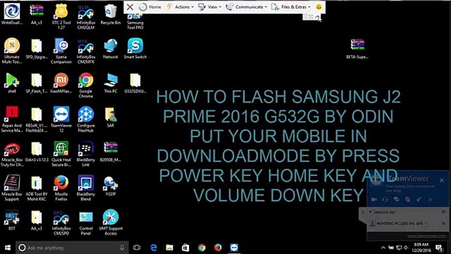Open the file box panel icon

point(408,199)
